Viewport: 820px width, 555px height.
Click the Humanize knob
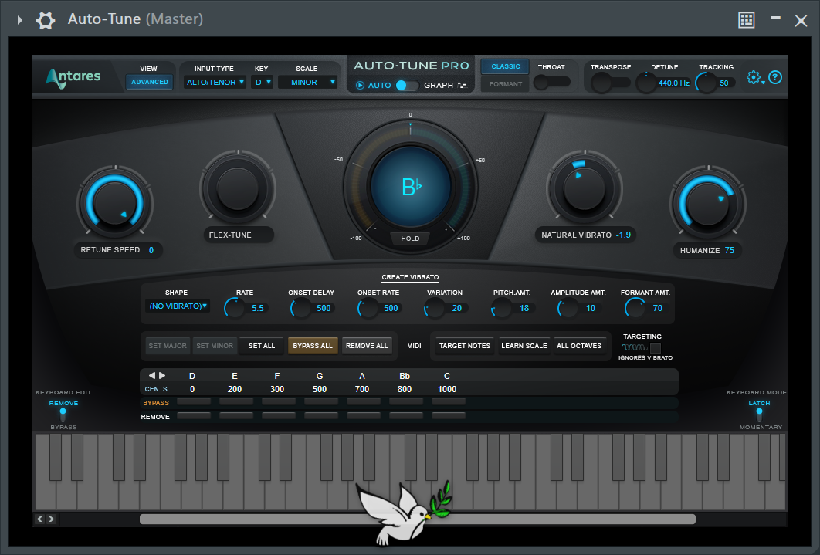708,203
